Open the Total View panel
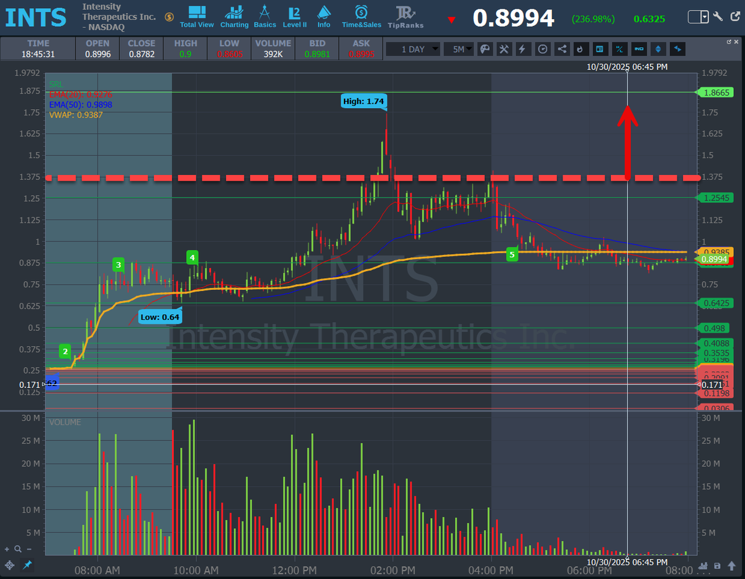 197,17
